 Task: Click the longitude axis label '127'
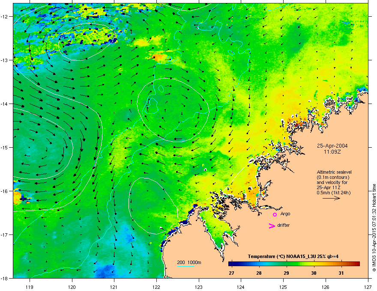[x=368, y=287]
